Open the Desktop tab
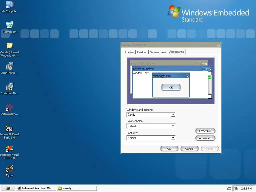The width and height of the screenshot is (256, 192). (142, 52)
